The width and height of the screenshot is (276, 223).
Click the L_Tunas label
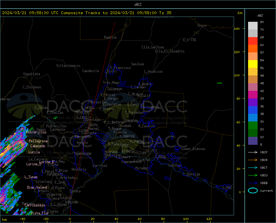tap(31, 177)
